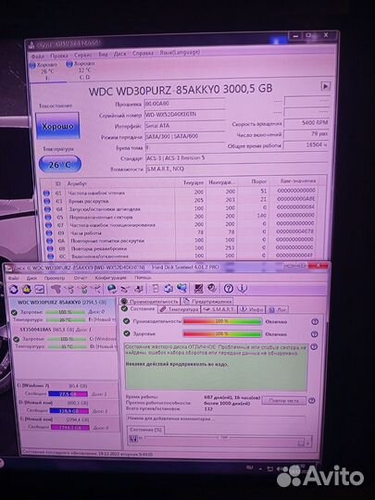Open Вид menu in CrystalDiskInfo
The image size is (375, 500).
(x=103, y=55)
